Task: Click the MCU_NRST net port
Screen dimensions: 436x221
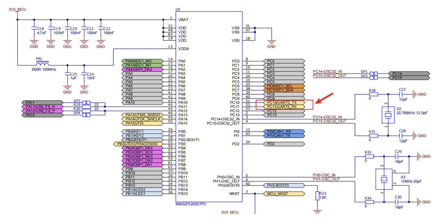Action: coord(284,194)
